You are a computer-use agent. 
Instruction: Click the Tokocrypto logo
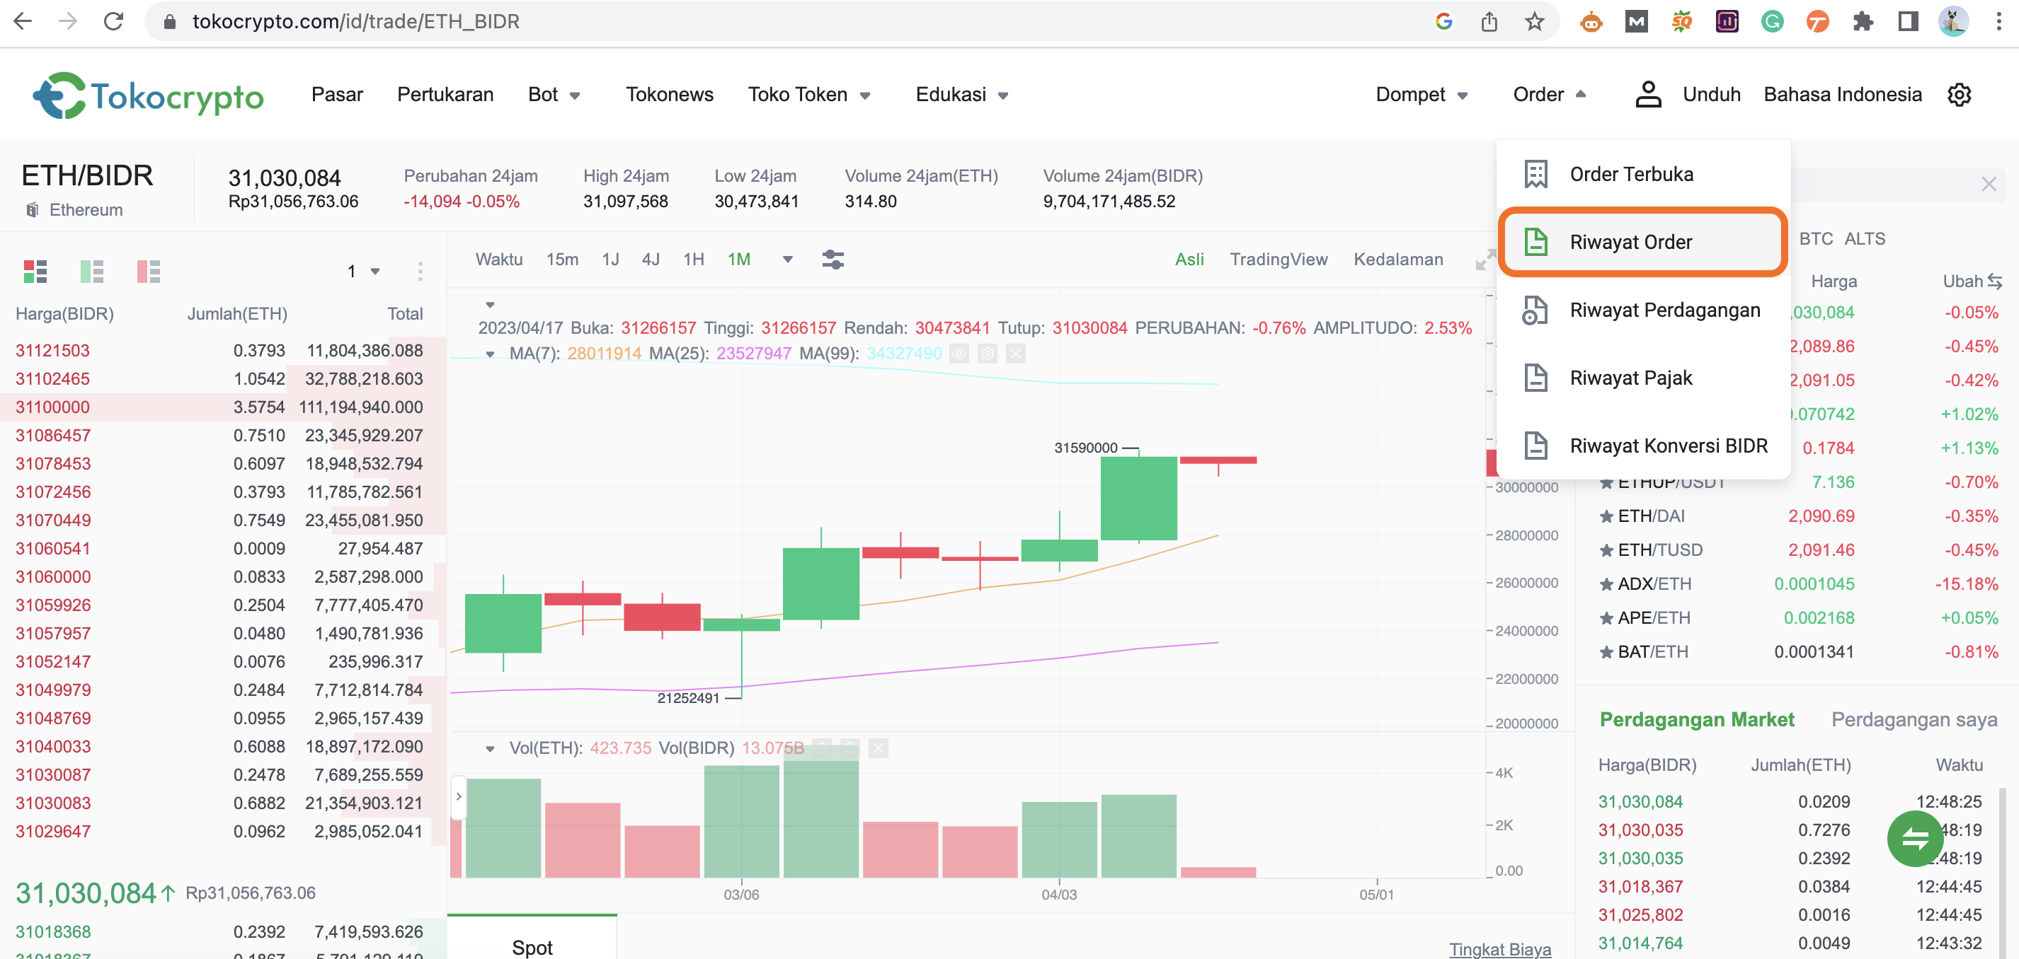(x=147, y=95)
